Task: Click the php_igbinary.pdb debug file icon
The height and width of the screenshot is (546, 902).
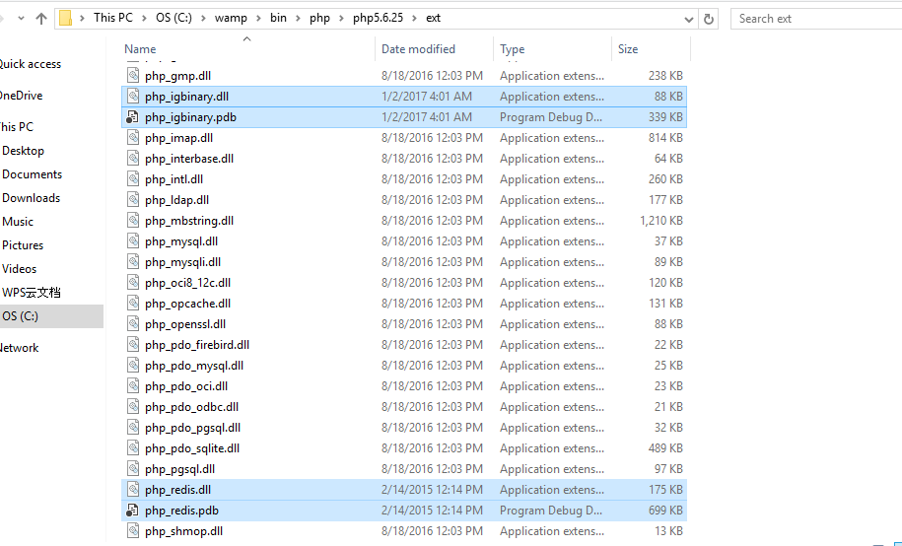Action: pos(133,117)
